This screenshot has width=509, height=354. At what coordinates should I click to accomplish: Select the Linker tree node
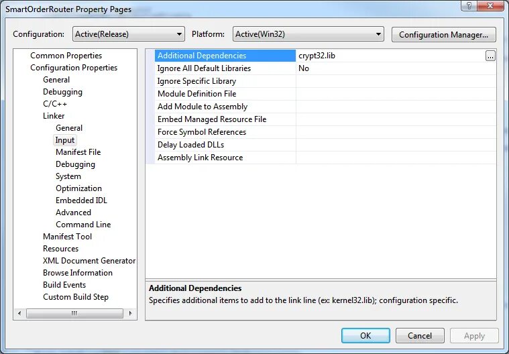(x=54, y=116)
